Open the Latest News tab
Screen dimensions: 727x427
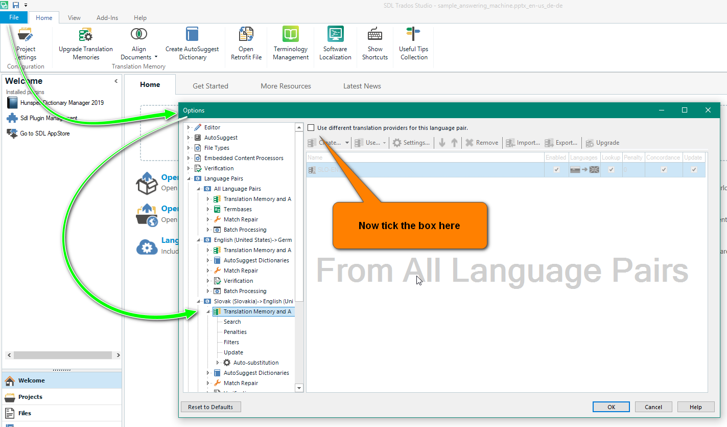click(x=362, y=86)
